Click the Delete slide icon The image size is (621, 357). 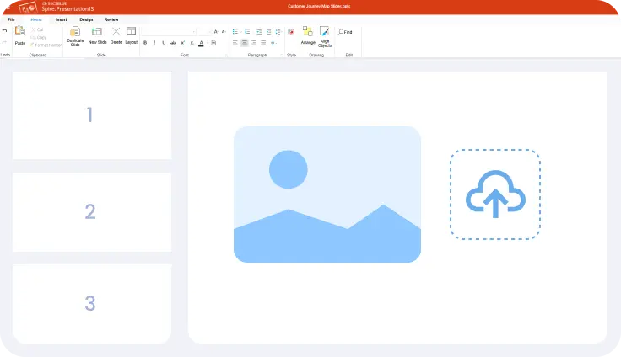point(116,34)
